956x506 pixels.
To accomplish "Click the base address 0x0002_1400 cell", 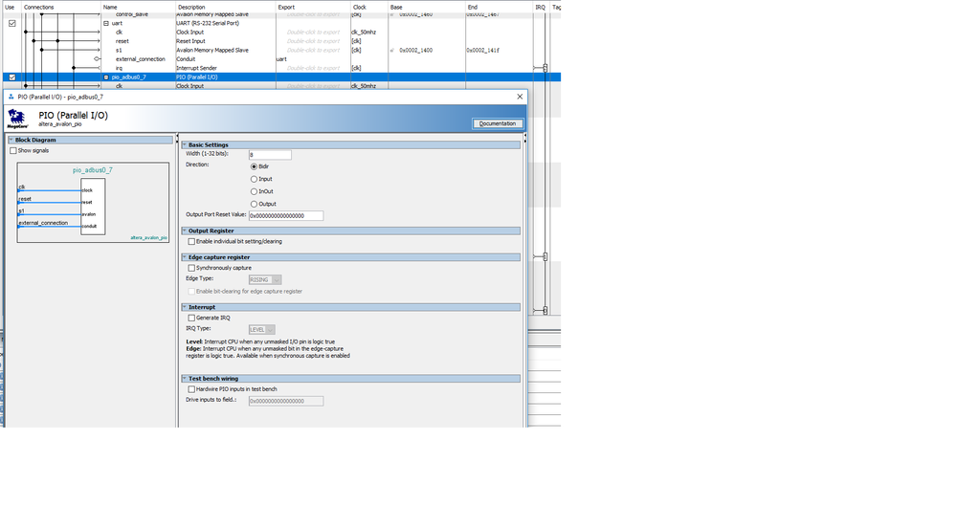I will tap(416, 51).
